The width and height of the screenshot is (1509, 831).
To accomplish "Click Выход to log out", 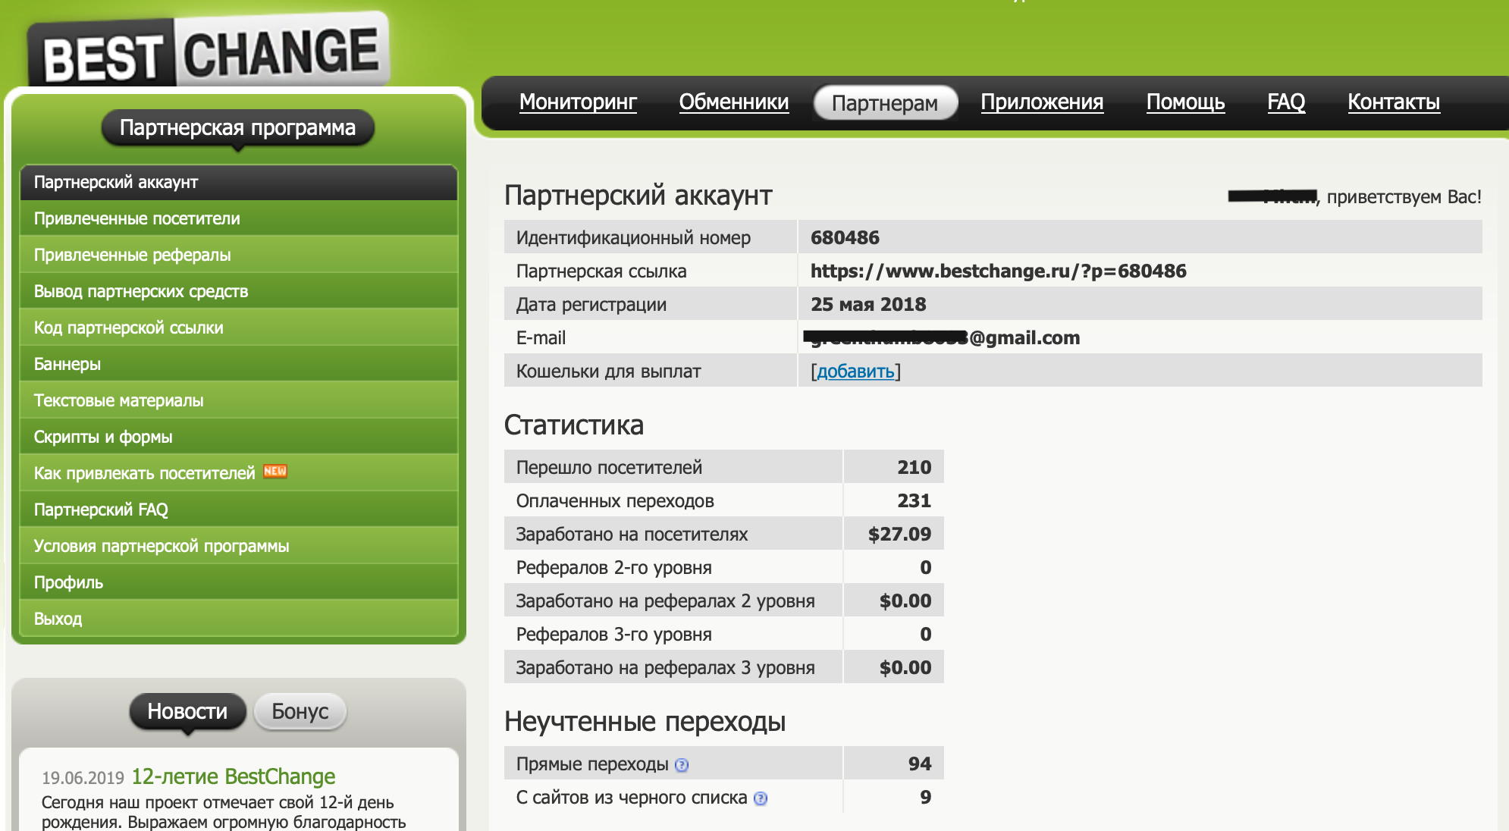I will [58, 619].
